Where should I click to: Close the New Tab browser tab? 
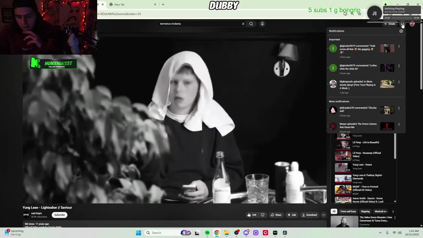(x=155, y=5)
